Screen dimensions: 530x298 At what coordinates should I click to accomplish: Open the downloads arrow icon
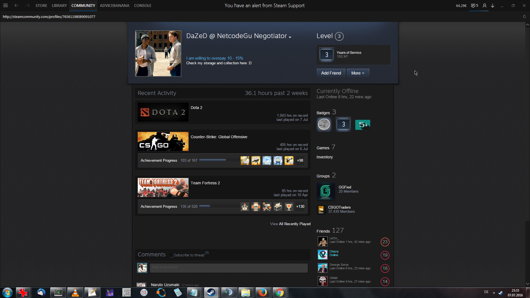(x=492, y=6)
